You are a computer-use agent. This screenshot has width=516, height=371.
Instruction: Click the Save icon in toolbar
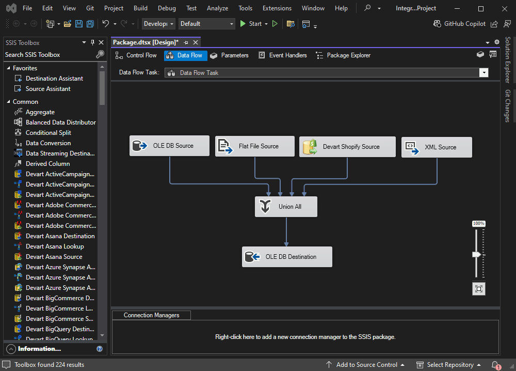point(79,24)
